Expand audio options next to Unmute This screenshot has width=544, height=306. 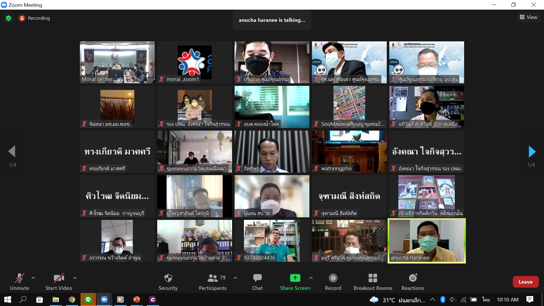click(33, 278)
